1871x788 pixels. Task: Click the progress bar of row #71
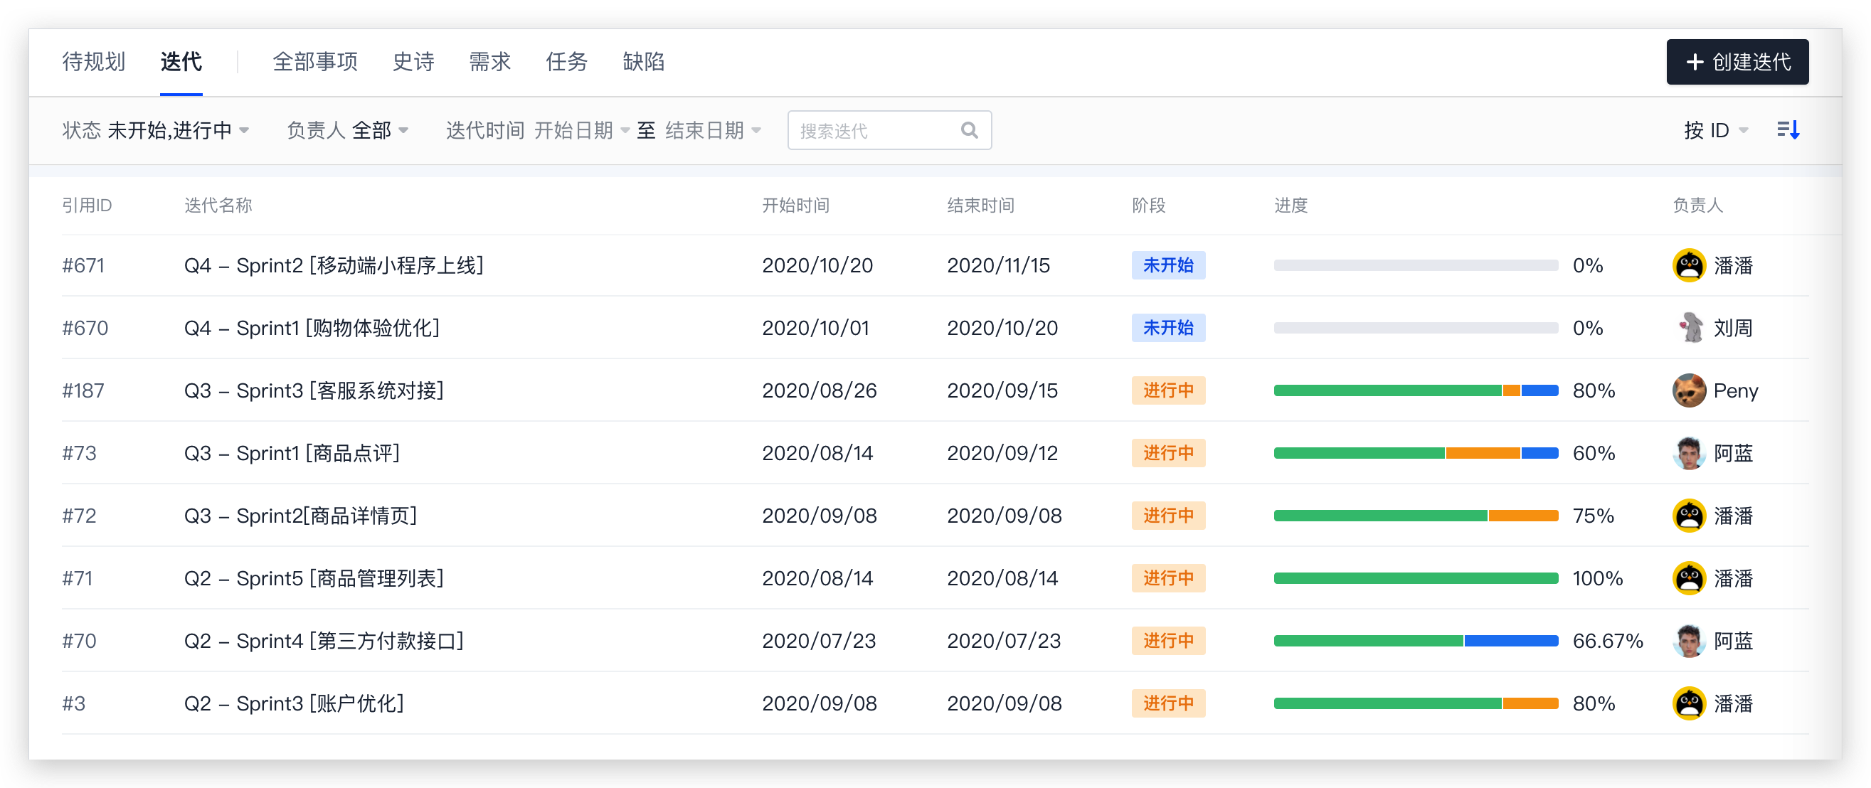[x=1416, y=578]
